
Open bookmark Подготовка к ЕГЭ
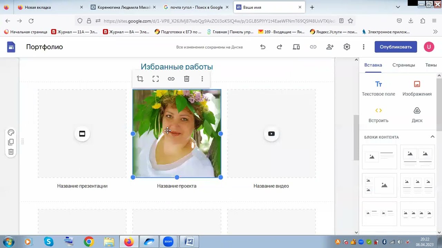coord(178,32)
